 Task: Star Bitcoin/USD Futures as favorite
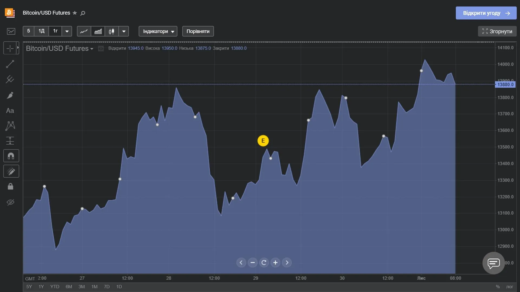(74, 13)
